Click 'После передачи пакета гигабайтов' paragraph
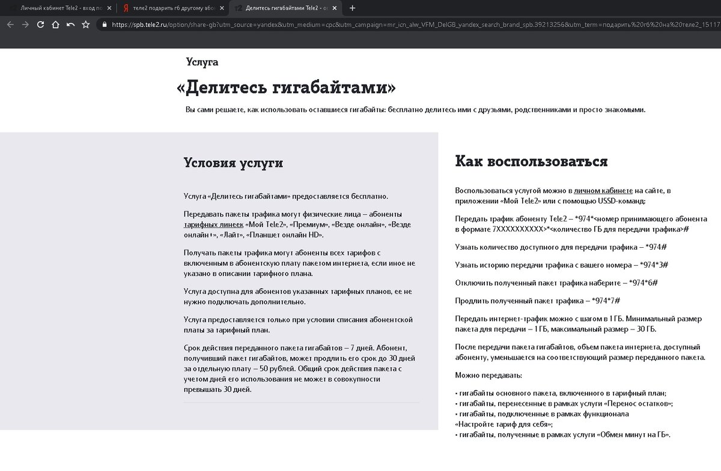The width and height of the screenshot is (721, 471). point(580,352)
